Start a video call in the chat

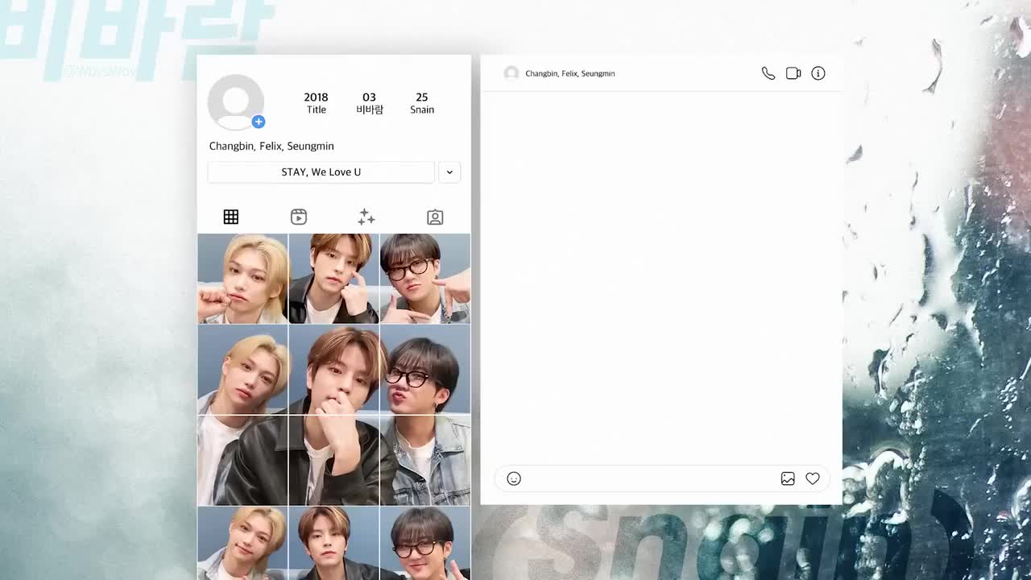793,73
